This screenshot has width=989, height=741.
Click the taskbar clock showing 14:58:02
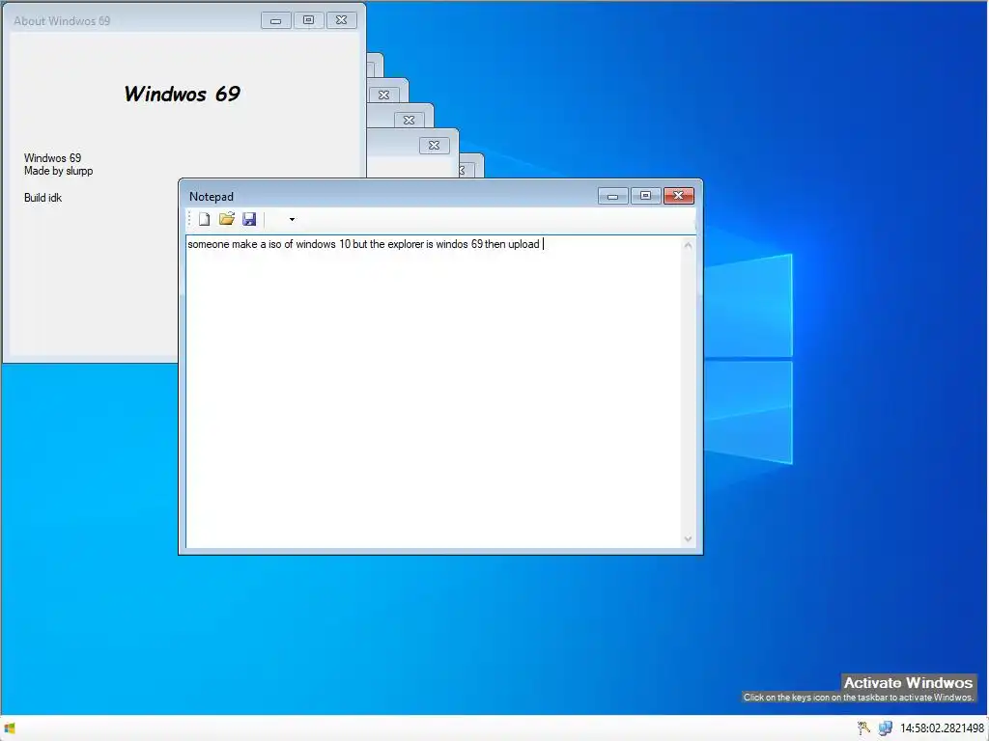(x=942, y=728)
